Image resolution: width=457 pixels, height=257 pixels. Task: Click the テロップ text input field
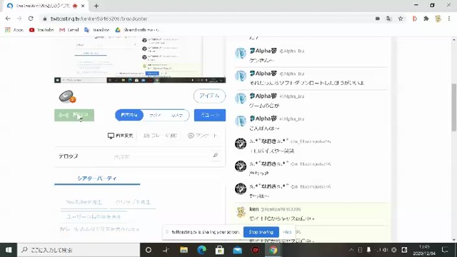pos(162,156)
